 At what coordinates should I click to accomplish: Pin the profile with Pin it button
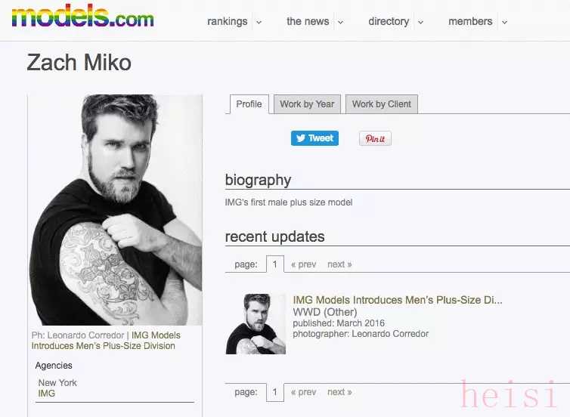tap(375, 138)
